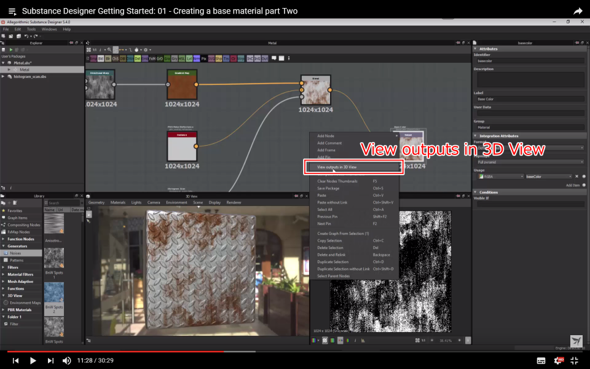
Task: Select the PBR Metal Reflectance Instance node
Action: [182, 146]
